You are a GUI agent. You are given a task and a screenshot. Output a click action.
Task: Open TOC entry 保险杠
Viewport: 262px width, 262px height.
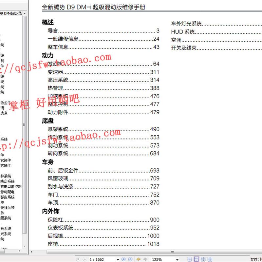tap(103, 220)
